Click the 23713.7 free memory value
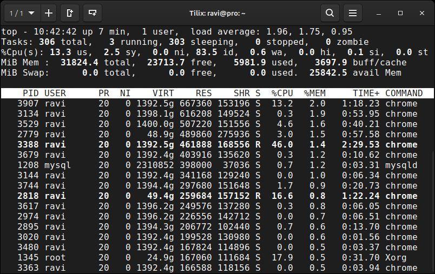Image resolution: width=435 pixels, height=274 pixels. [x=166, y=62]
